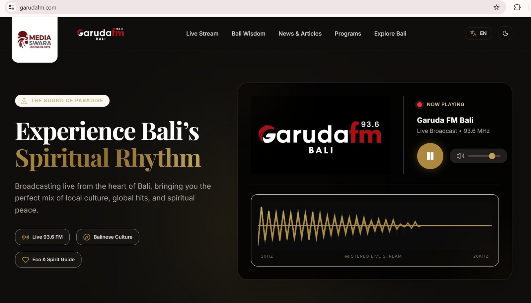
Task: View site information icon in address bar
Action: click(11, 7)
